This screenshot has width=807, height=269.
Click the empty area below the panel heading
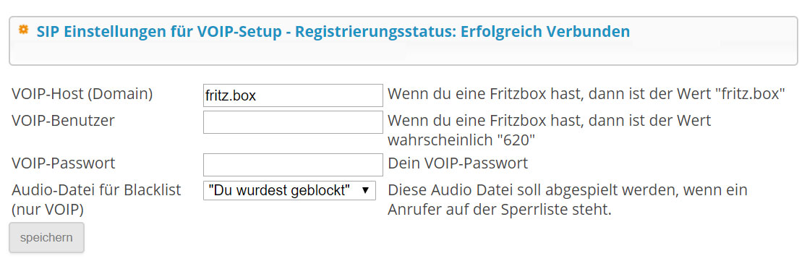pyautogui.click(x=403, y=53)
